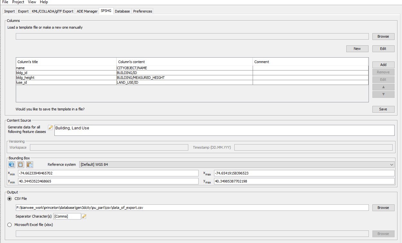This screenshot has width=402, height=243.
Task: Switch to the Database tab
Action: (122, 11)
